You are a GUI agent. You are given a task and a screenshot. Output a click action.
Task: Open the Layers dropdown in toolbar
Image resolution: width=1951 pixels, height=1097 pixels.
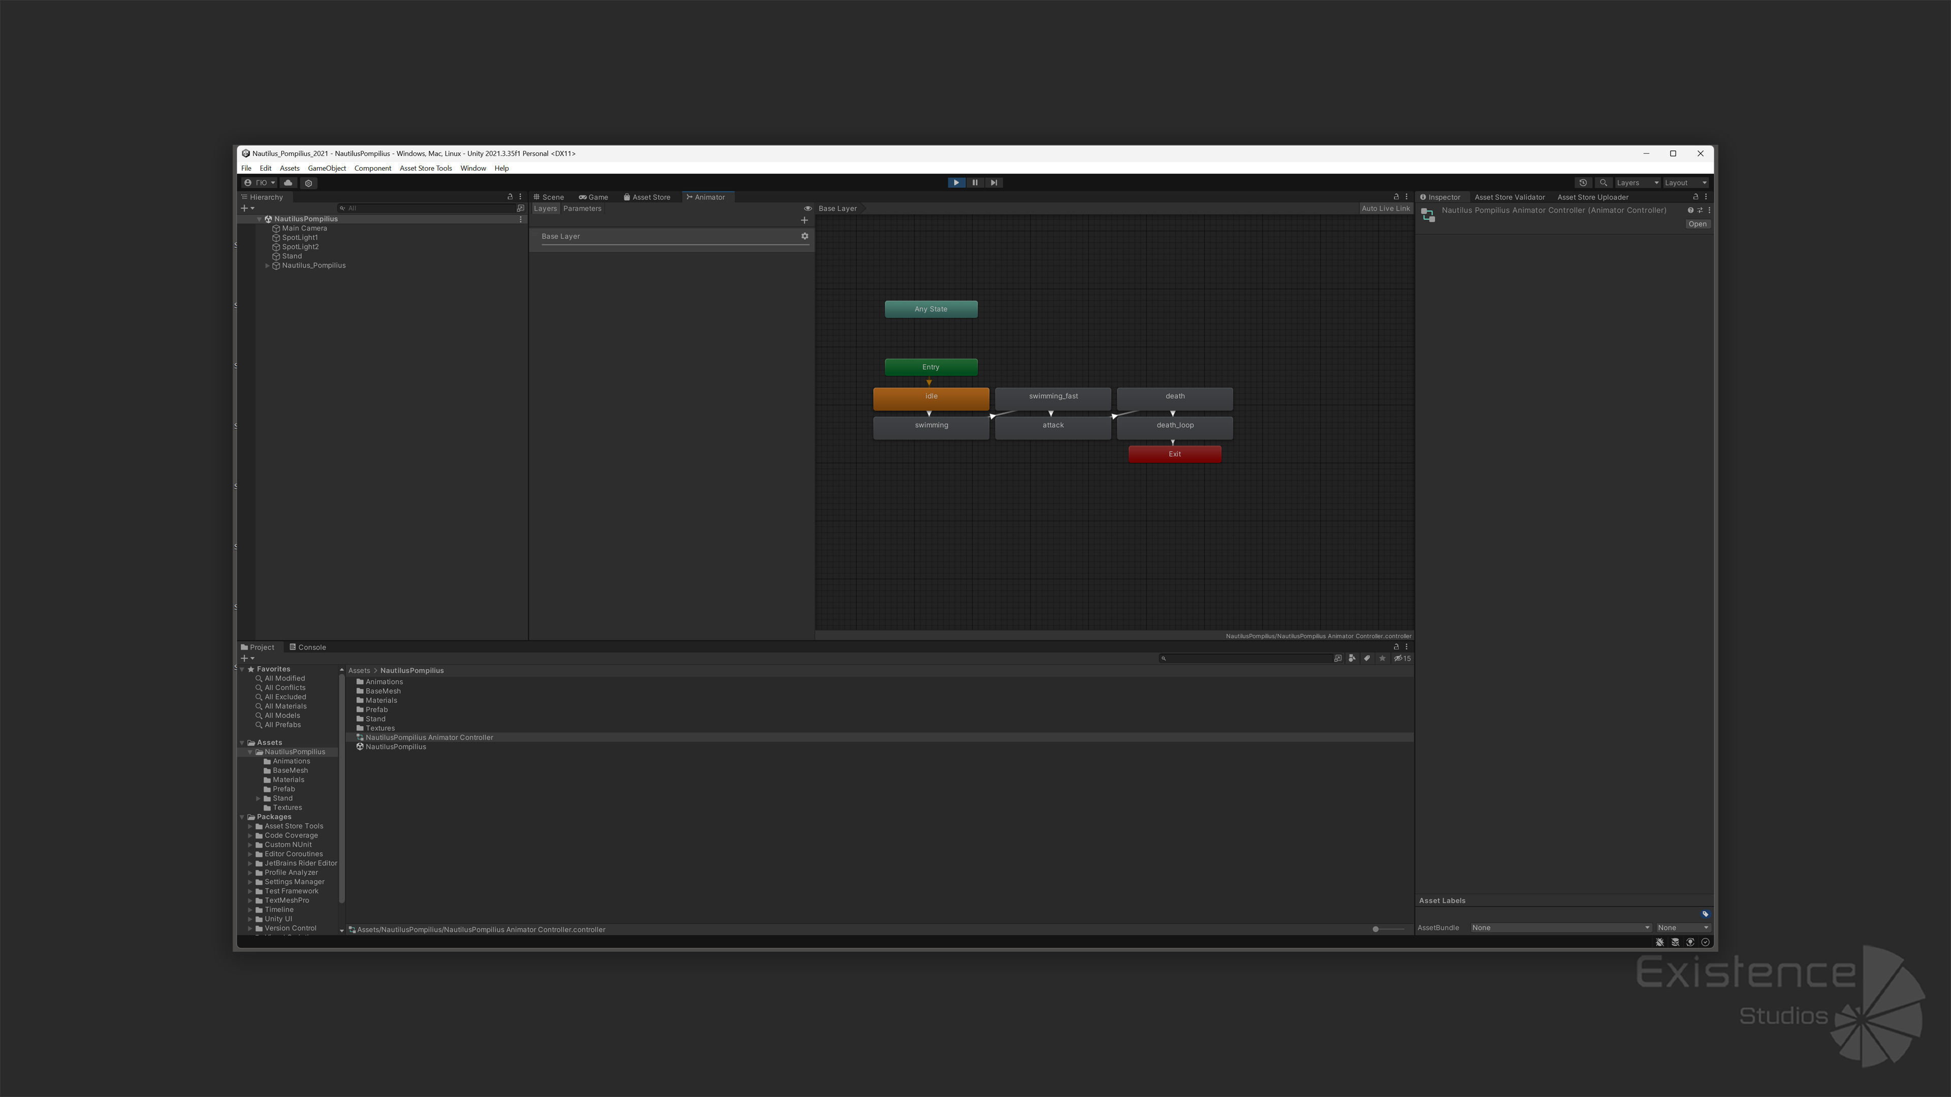[x=1637, y=182]
